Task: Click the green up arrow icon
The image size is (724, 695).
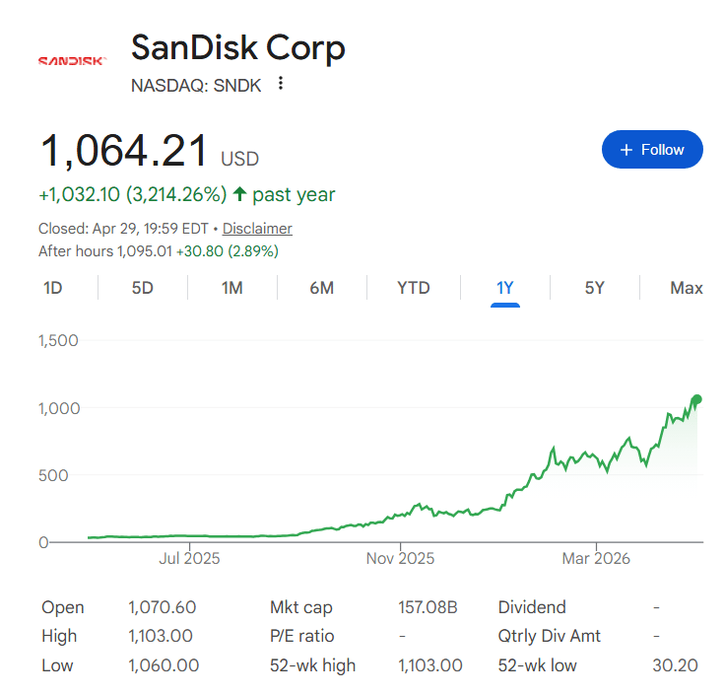Action: tap(239, 194)
